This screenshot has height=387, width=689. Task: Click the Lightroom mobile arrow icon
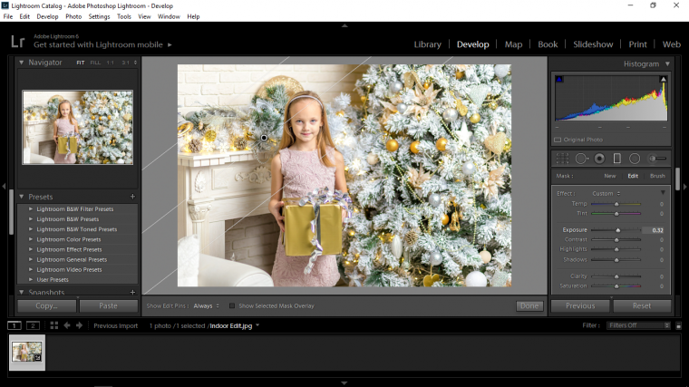click(x=170, y=44)
